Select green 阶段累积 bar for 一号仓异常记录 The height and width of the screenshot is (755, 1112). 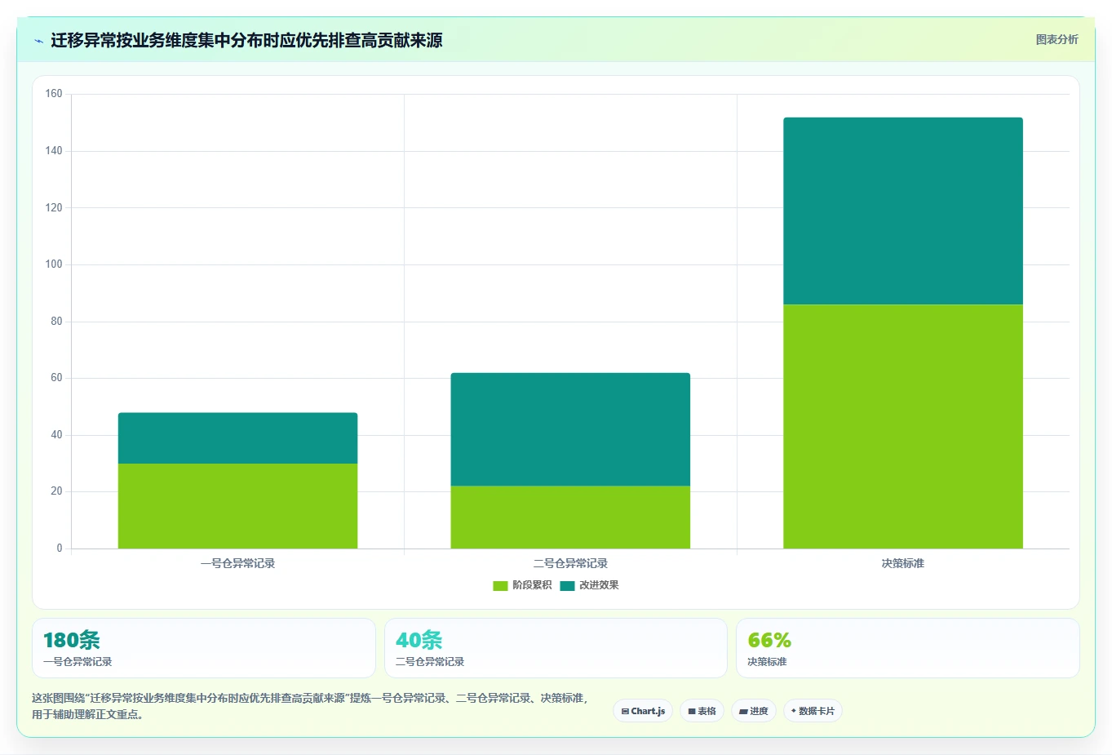coord(237,506)
